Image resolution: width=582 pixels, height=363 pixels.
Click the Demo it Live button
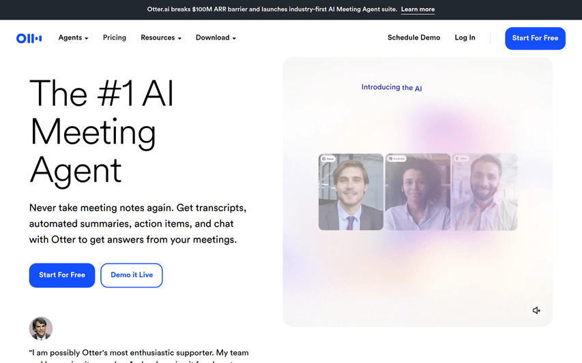point(132,275)
